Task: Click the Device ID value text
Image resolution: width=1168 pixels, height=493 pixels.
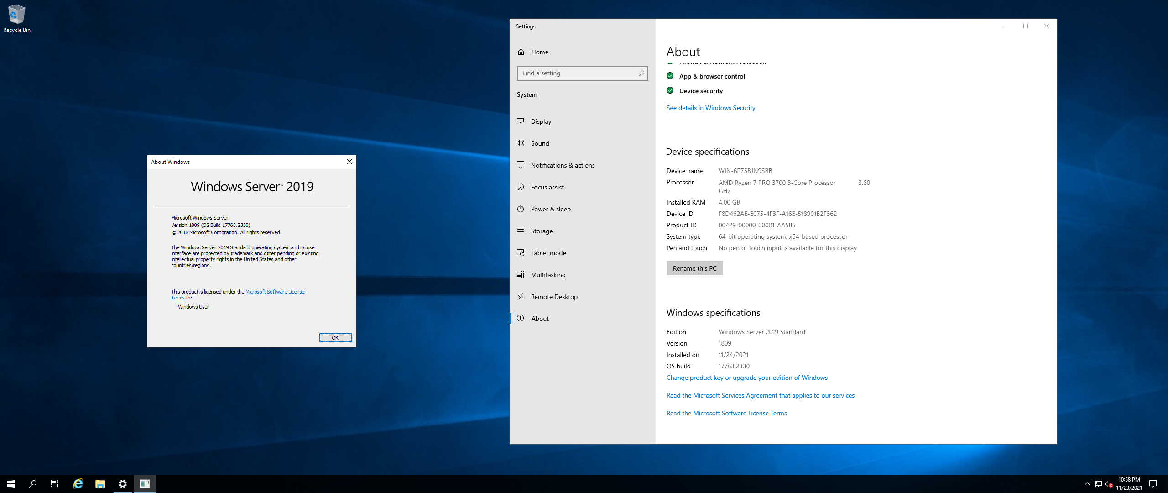Action: tap(777, 214)
